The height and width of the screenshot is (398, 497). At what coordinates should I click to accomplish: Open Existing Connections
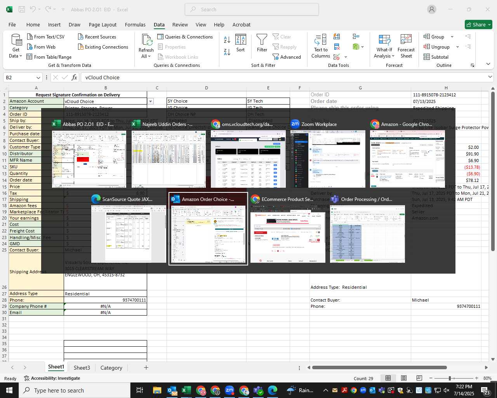[x=103, y=47]
